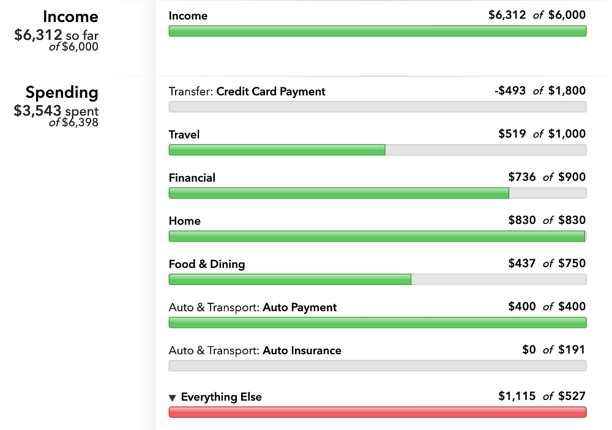Viewport: 612px width, 430px height.
Task: Click the Income budget progress bar
Action: [377, 31]
